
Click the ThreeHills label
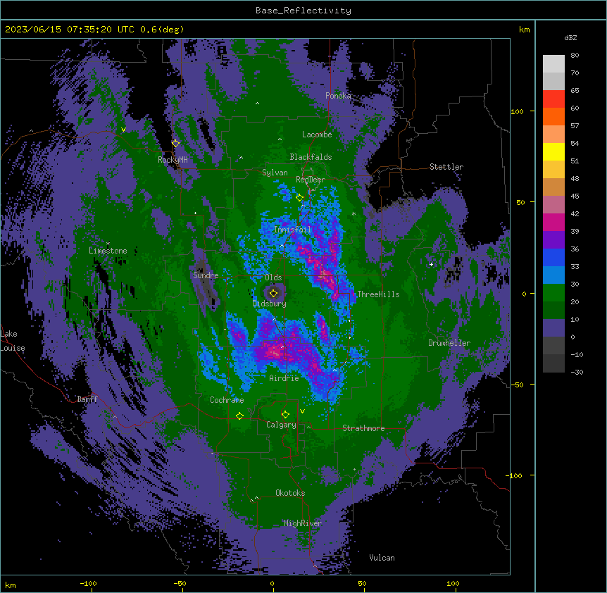[378, 294]
